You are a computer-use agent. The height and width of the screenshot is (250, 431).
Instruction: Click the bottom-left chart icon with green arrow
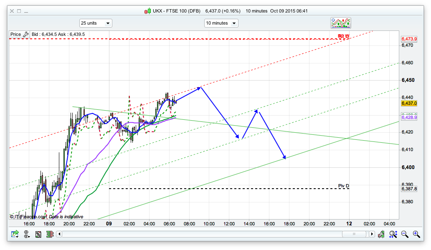[x=15, y=234]
